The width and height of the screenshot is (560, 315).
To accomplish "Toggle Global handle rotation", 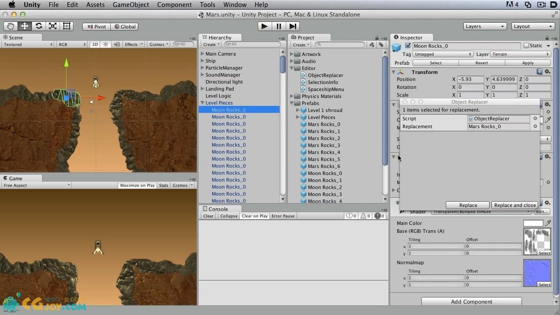I will [x=125, y=26].
